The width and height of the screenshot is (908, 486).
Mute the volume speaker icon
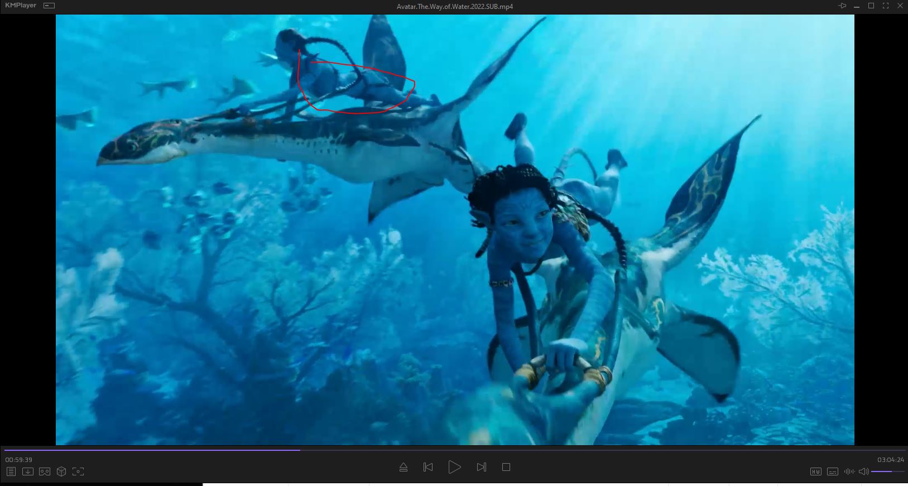863,471
